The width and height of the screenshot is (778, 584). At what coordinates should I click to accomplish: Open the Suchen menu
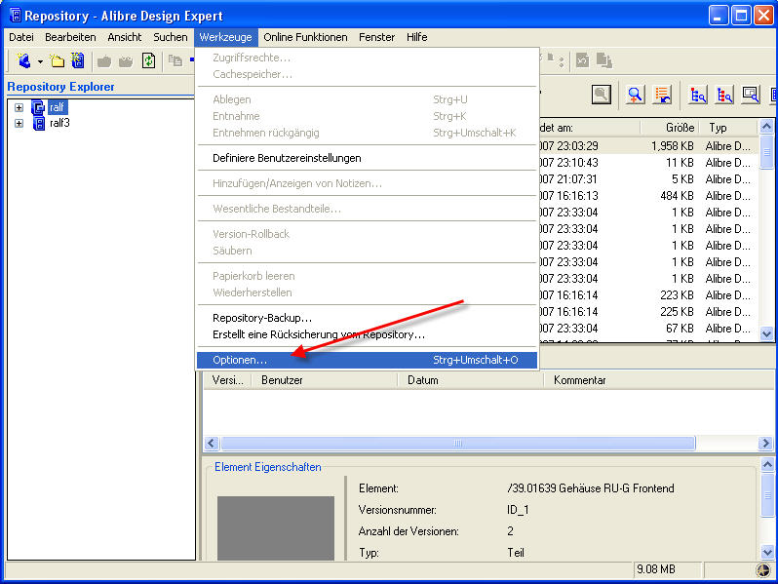171,37
